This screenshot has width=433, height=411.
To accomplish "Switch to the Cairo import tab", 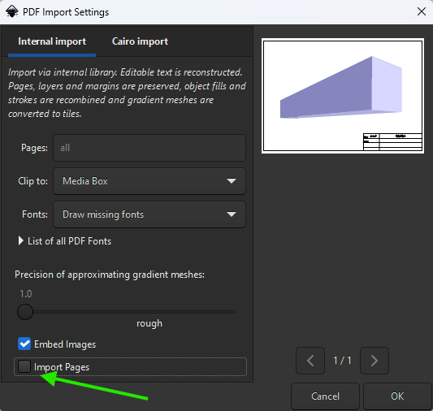I will [x=140, y=41].
